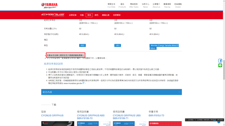Click external link icon beside www.moeaboe.gov.tw
The image size is (225, 126).
click(x=83, y=83)
